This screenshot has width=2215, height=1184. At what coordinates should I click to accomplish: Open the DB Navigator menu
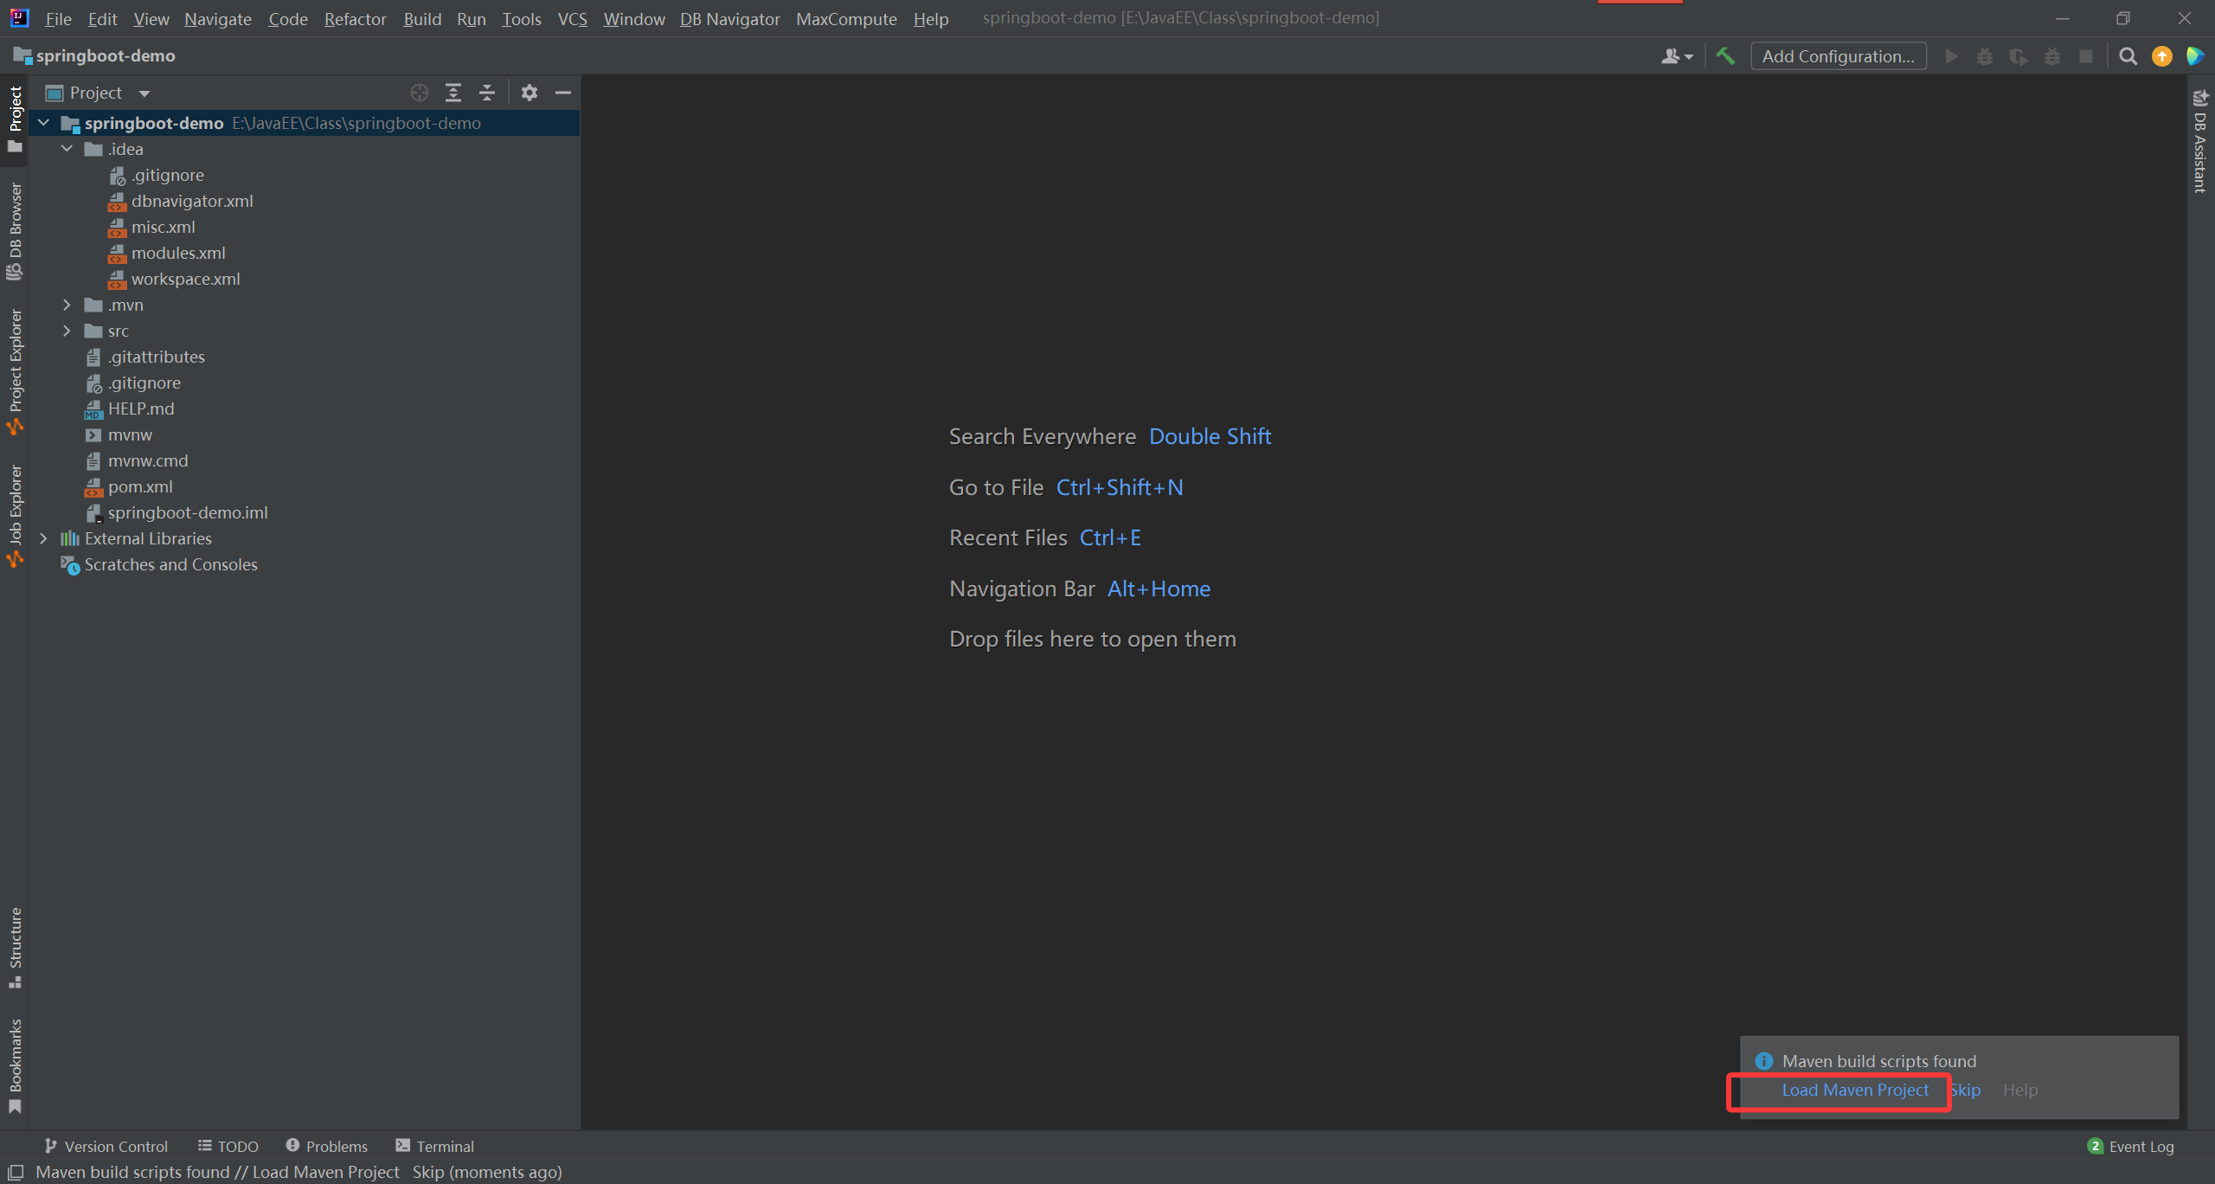729,18
